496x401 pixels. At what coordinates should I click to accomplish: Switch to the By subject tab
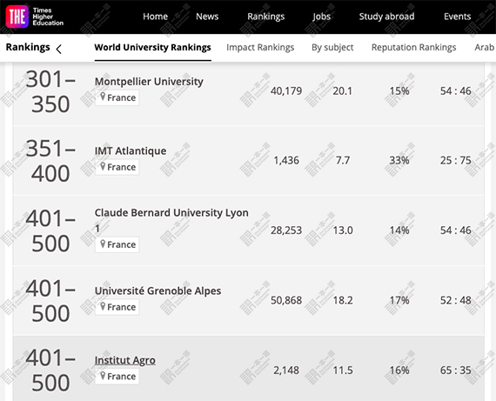click(x=332, y=48)
